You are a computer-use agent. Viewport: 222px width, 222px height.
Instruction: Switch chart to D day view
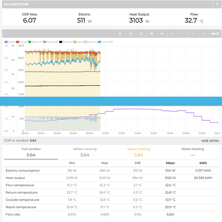141,34
